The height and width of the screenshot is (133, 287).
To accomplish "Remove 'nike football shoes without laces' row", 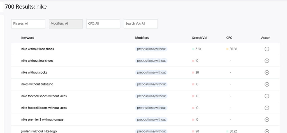I will pos(267,96).
